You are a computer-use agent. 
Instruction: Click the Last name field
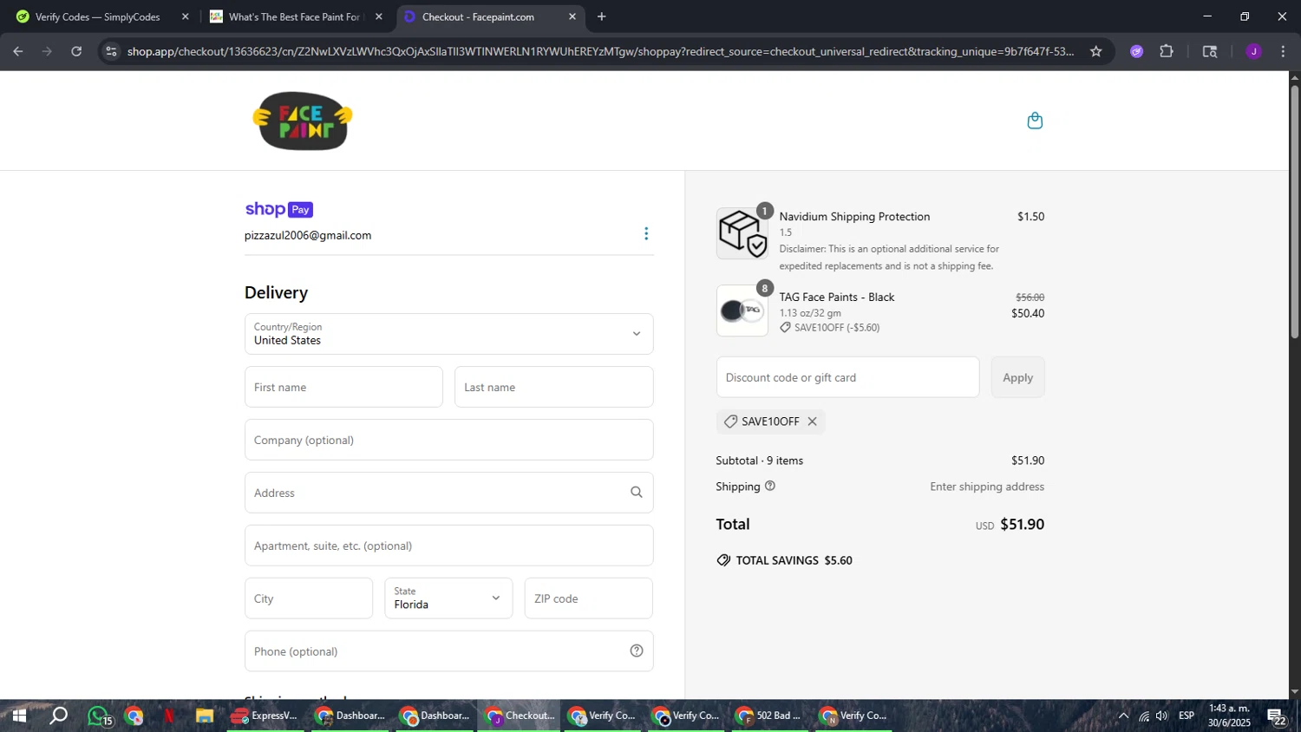(x=554, y=387)
